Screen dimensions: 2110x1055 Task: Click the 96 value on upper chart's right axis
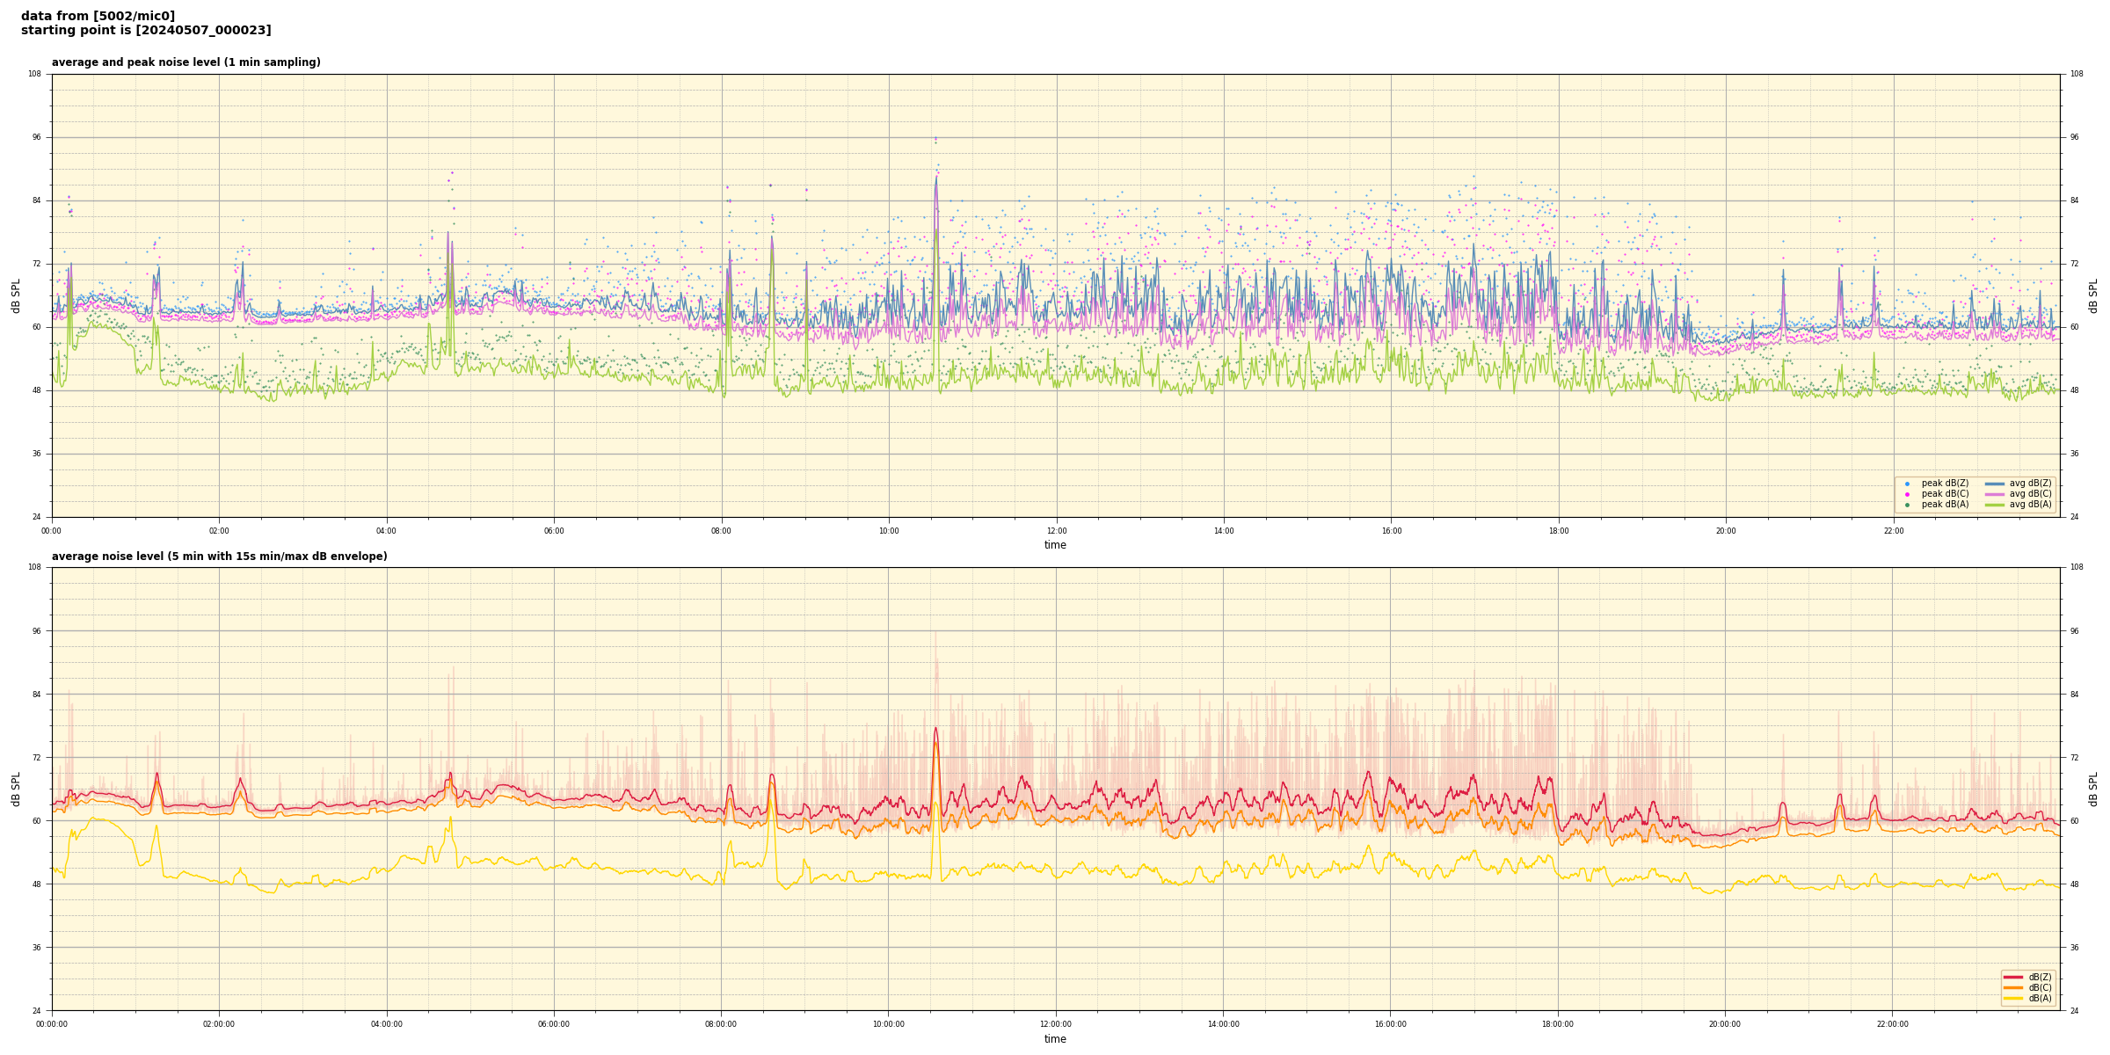(x=2074, y=137)
